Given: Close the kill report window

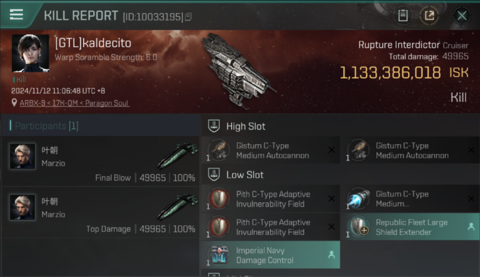Looking at the screenshot, I should coord(462,16).
